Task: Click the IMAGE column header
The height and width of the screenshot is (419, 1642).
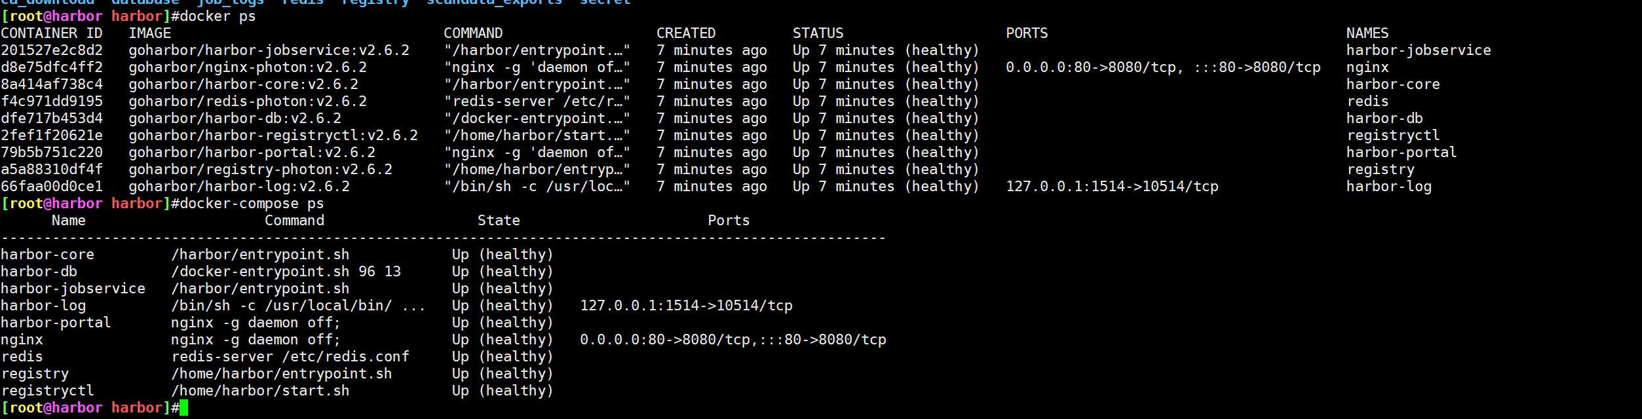Action: (150, 33)
